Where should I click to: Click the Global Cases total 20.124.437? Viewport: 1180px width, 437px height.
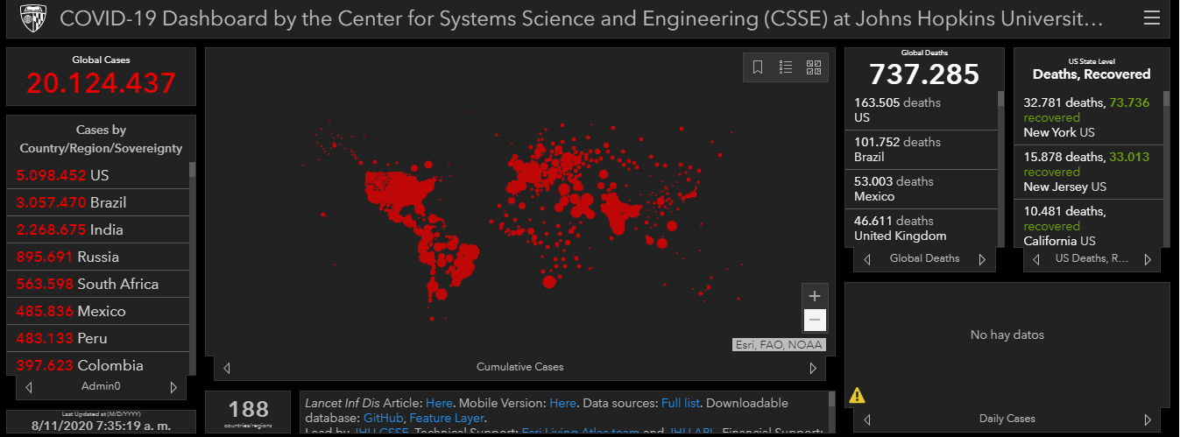point(101,83)
